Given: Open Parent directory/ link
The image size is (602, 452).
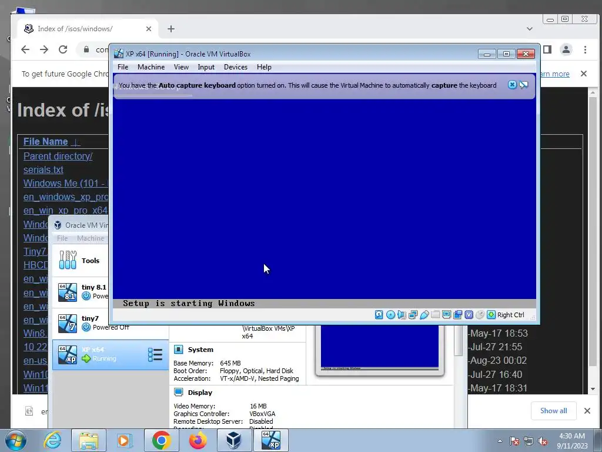Looking at the screenshot, I should tap(58, 156).
